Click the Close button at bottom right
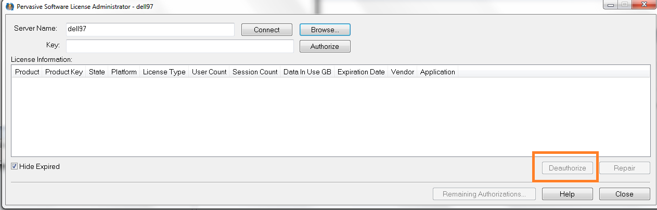 click(625, 194)
